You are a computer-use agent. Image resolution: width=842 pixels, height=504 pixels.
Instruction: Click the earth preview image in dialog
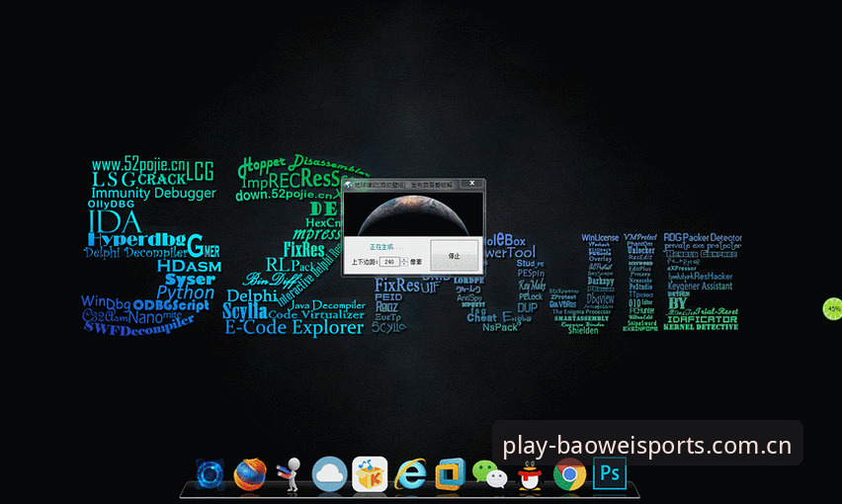(413, 214)
